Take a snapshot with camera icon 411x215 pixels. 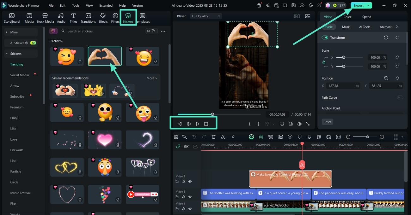(291, 124)
